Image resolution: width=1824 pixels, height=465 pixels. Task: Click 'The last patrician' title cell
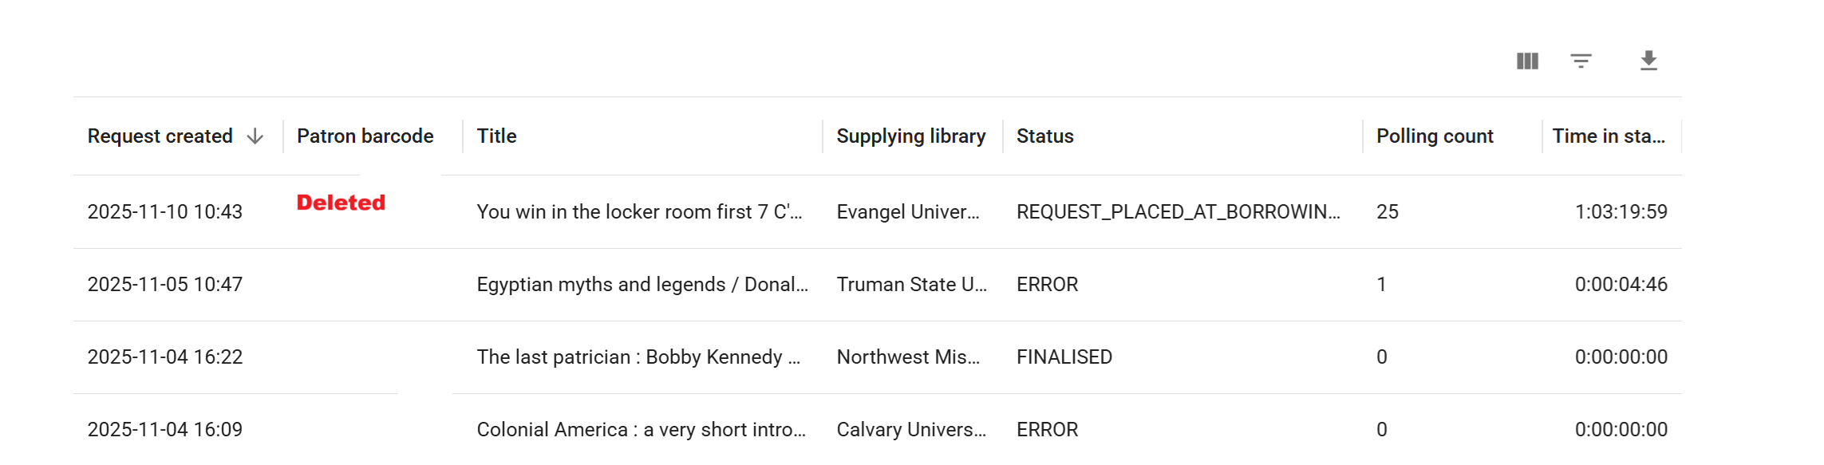pos(638,357)
